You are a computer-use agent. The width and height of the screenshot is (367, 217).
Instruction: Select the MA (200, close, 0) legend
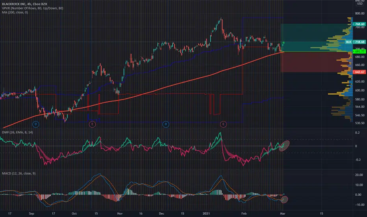coord(15,12)
